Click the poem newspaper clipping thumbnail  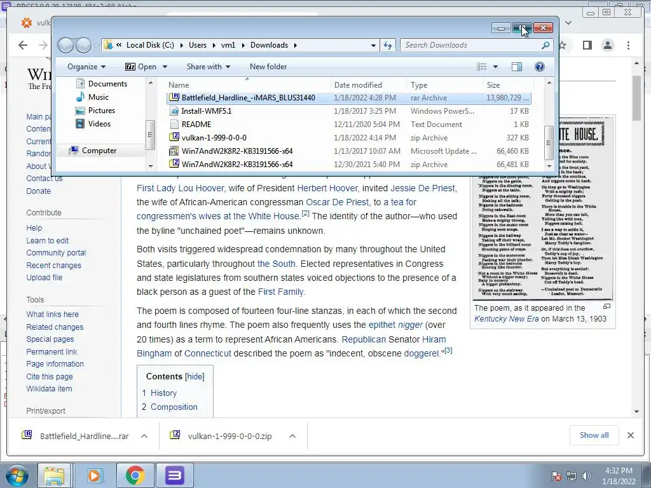tap(542, 208)
